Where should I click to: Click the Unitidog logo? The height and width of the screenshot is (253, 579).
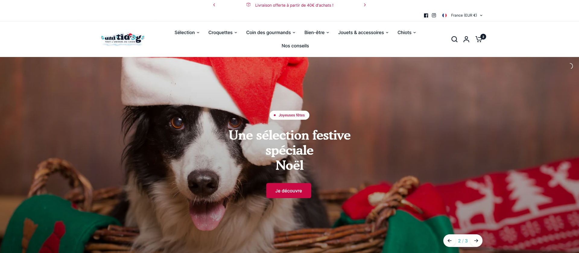pyautogui.click(x=123, y=39)
